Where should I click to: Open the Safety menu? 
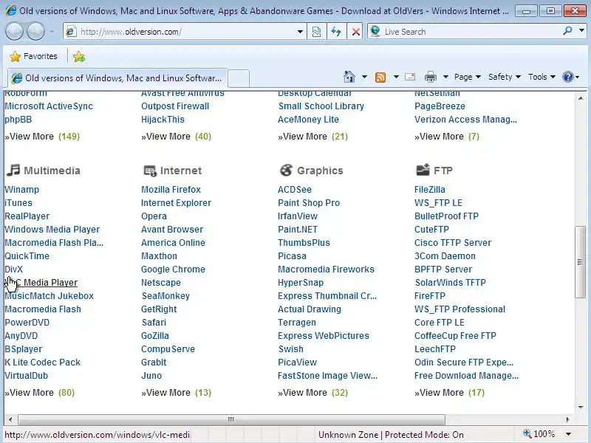click(x=505, y=77)
